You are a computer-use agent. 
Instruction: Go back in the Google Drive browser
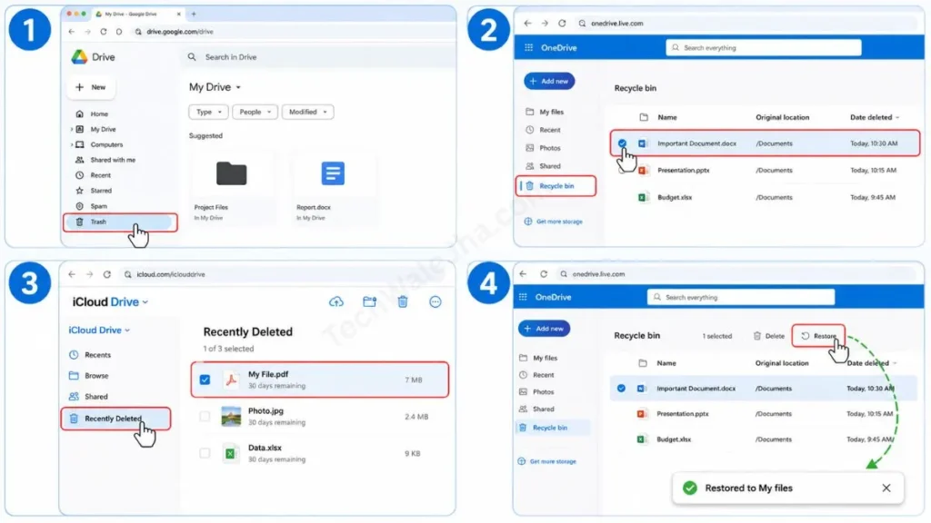point(72,32)
